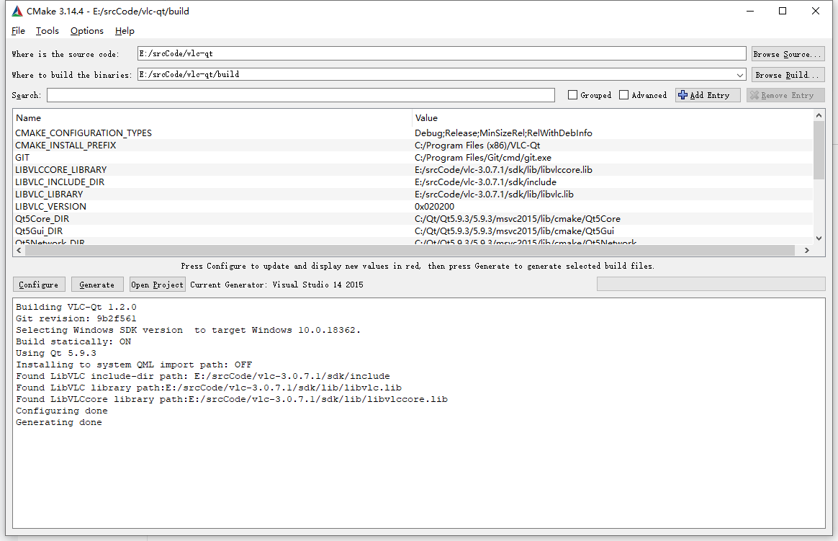Select the LIBVLC_LIBRARY entry
838x541 pixels.
(x=49, y=195)
